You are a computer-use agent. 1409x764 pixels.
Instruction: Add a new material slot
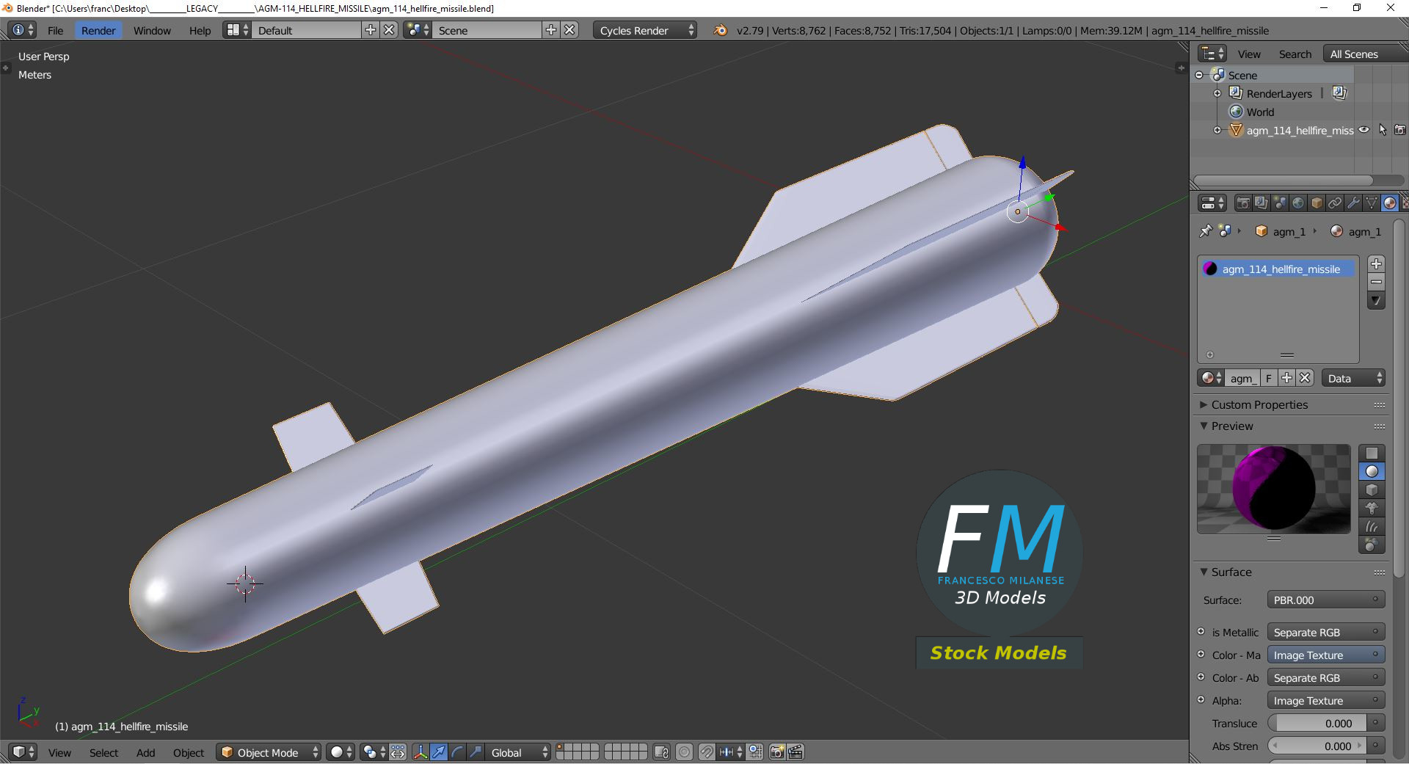point(1376,263)
